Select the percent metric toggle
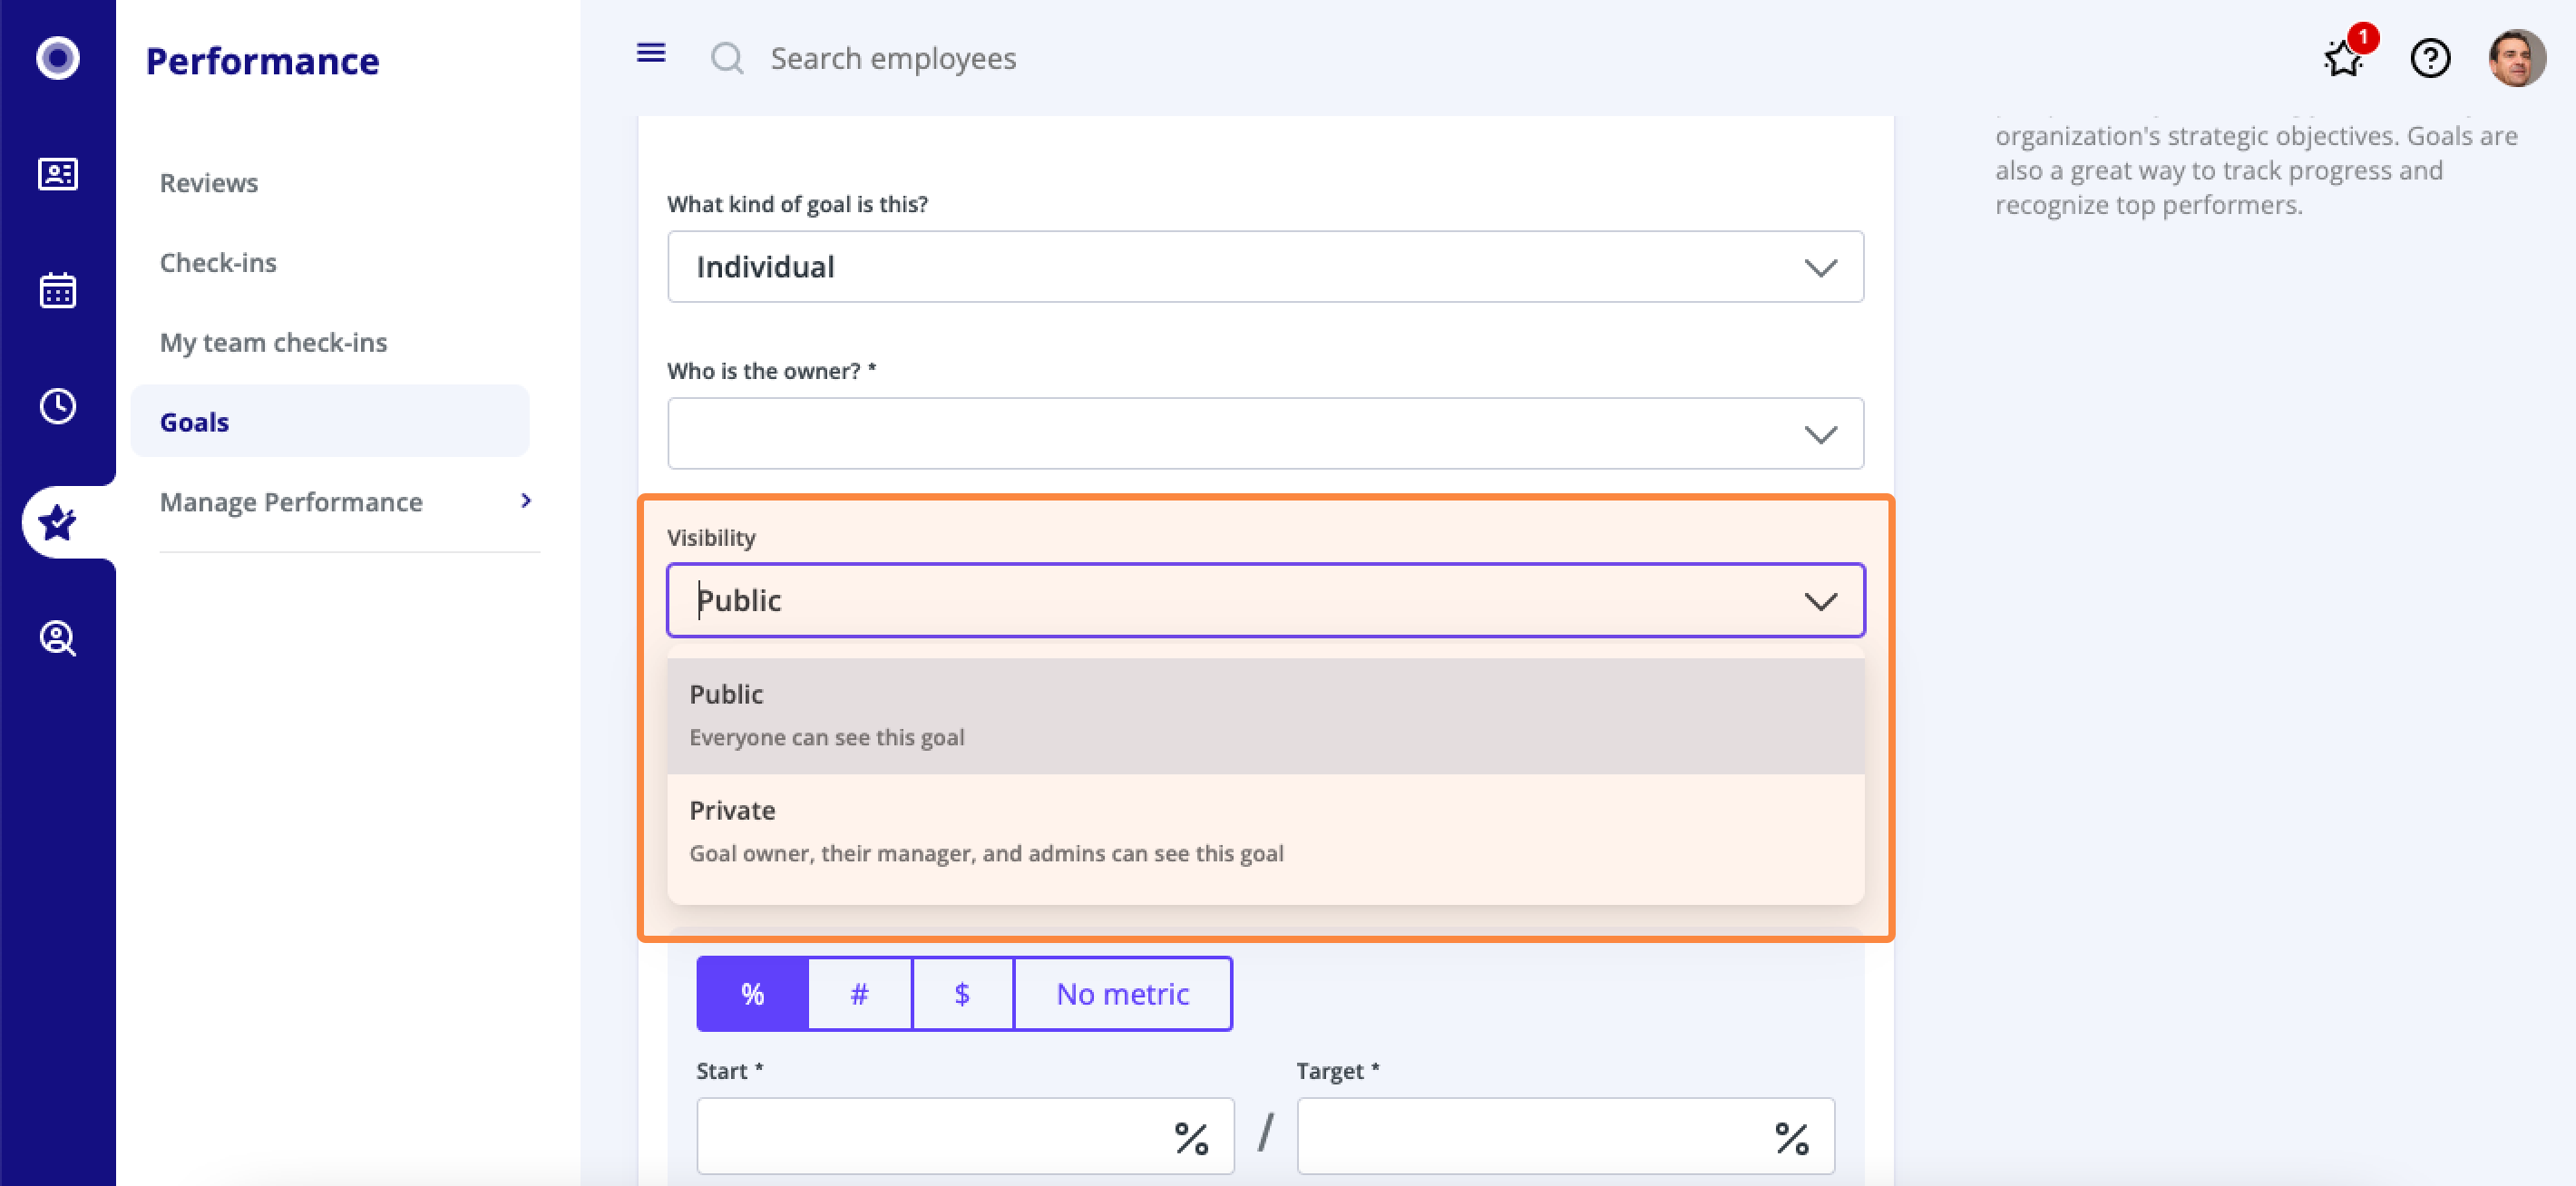The width and height of the screenshot is (2576, 1186). [x=752, y=994]
